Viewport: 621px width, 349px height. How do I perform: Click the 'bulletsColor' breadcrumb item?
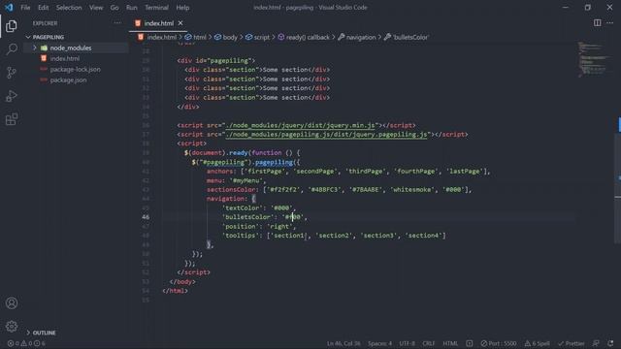[407, 37]
